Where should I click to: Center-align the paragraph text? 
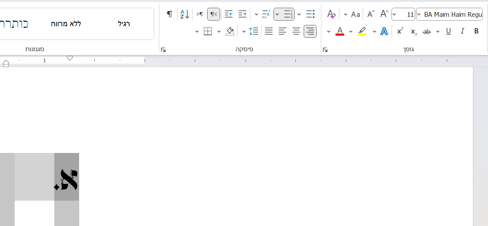coord(296,31)
